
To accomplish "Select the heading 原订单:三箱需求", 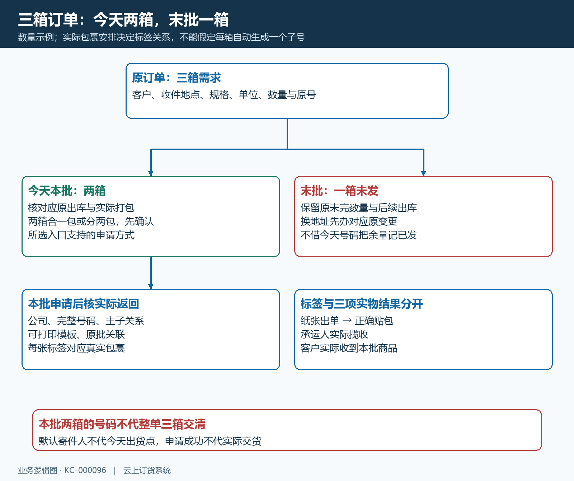I will [x=176, y=78].
